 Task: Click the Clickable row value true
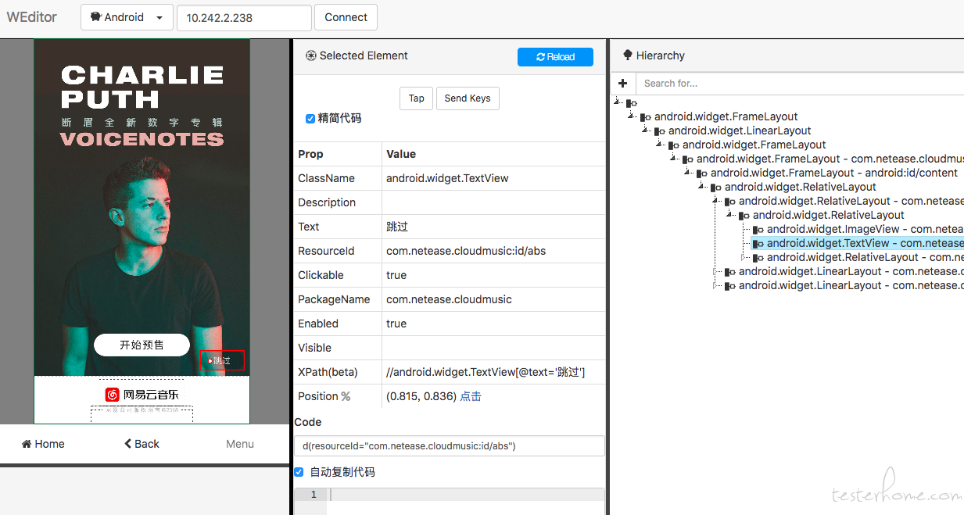tap(396, 275)
